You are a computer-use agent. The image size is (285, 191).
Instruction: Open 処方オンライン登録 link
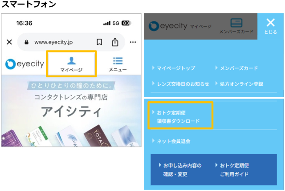[x=239, y=84]
